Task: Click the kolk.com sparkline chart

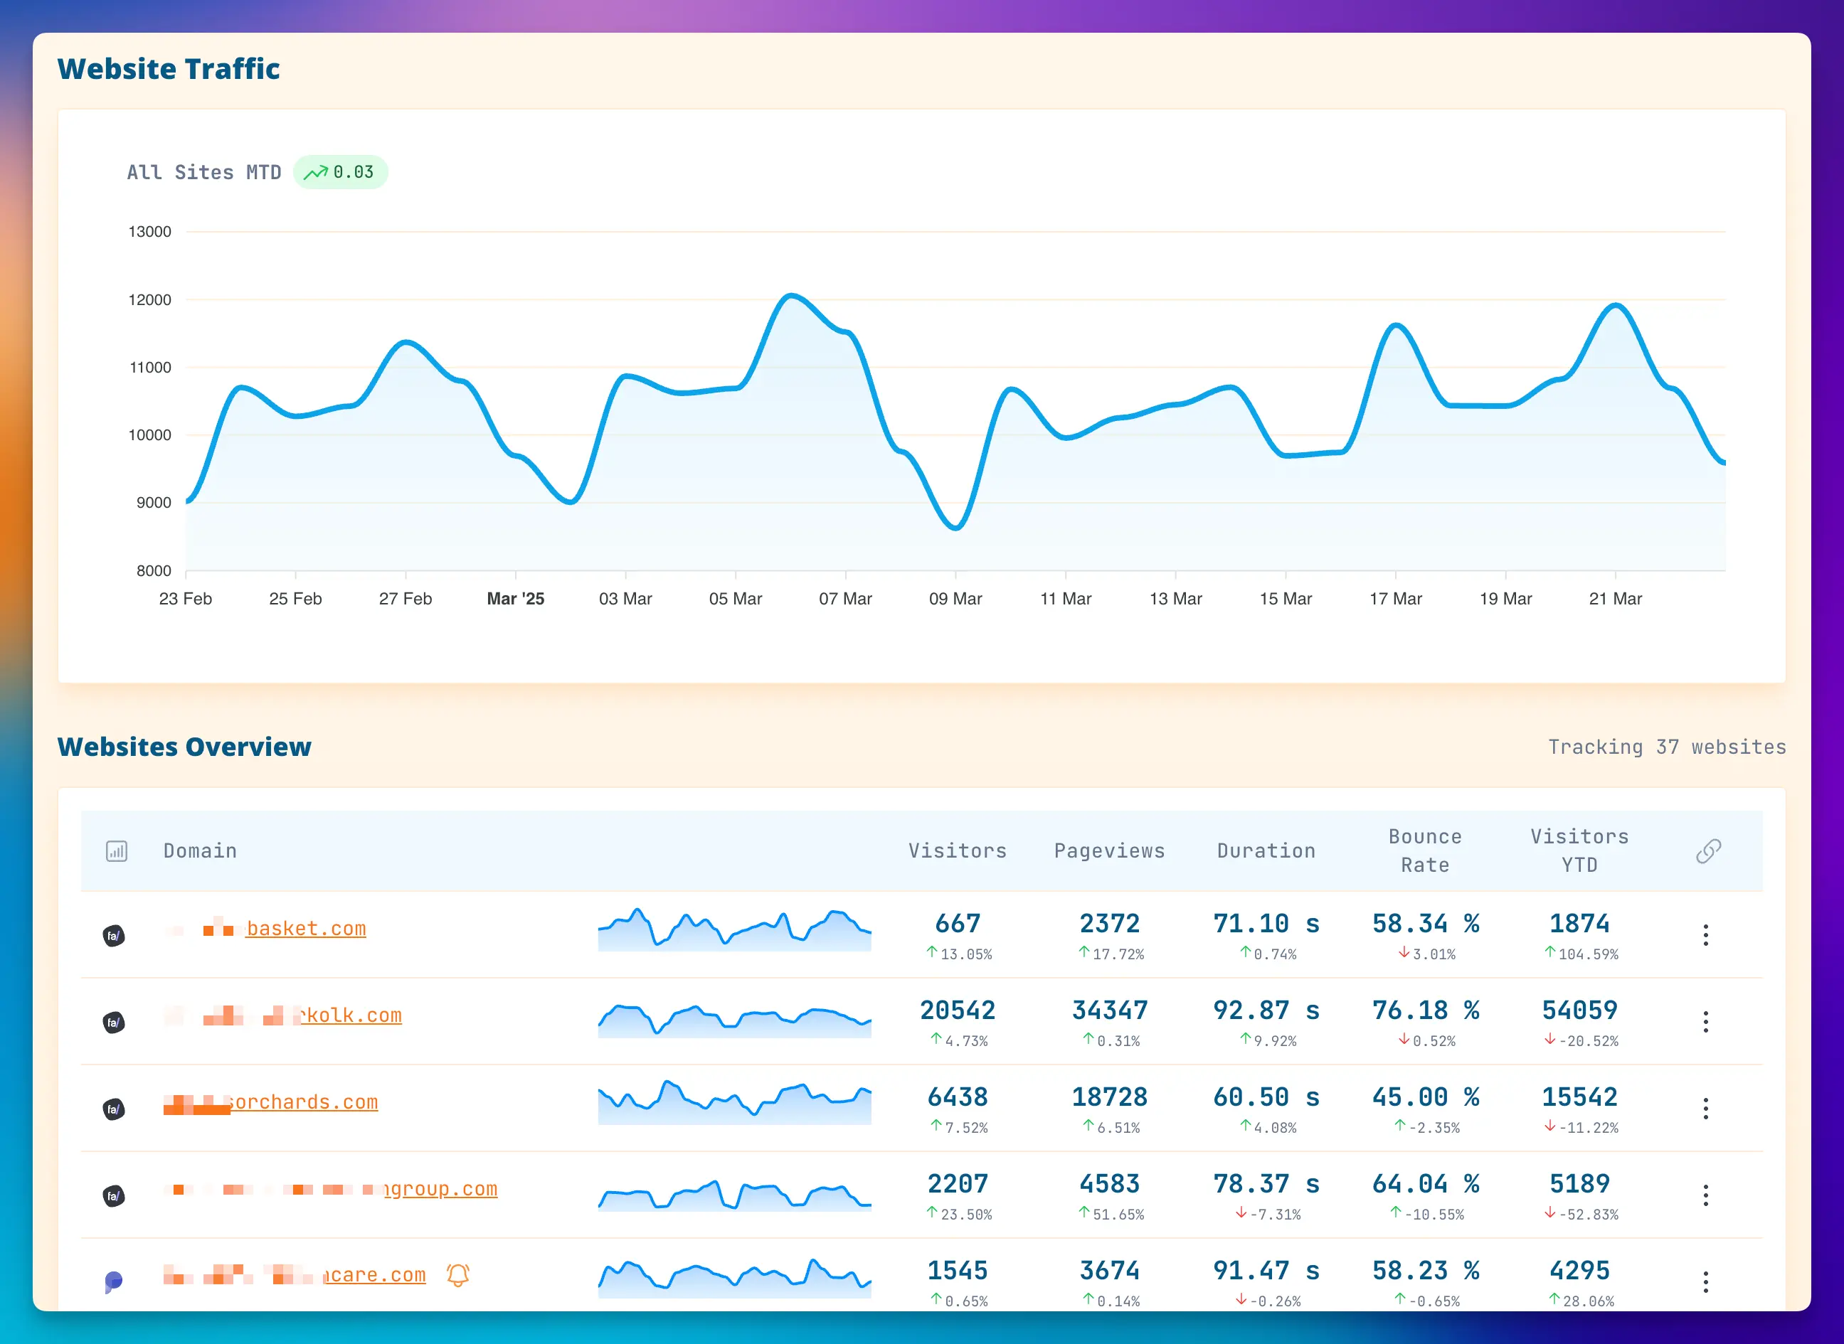Action: (734, 1020)
